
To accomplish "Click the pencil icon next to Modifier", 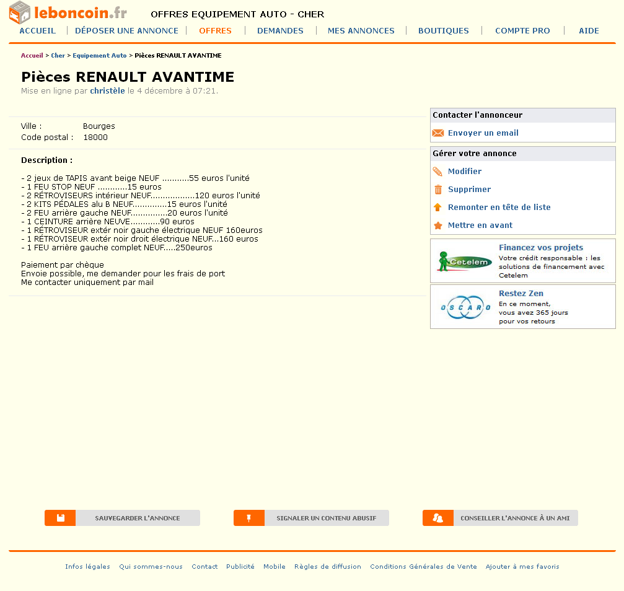I will (x=438, y=172).
